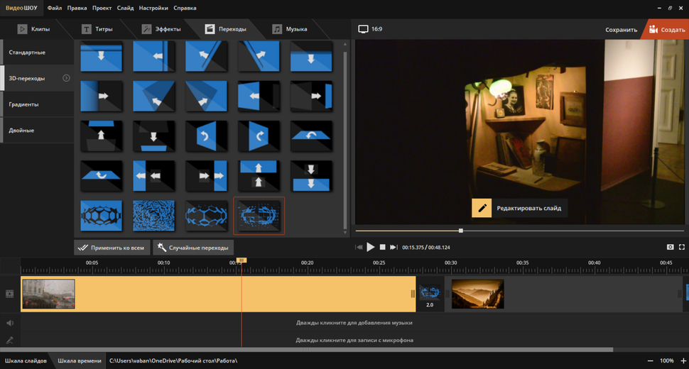This screenshot has width=689, height=369.
Task: Click the horizontal timeline scrollbar
Action: click(306, 350)
